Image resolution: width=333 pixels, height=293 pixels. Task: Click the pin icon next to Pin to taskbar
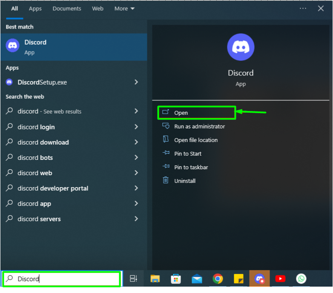(166, 166)
